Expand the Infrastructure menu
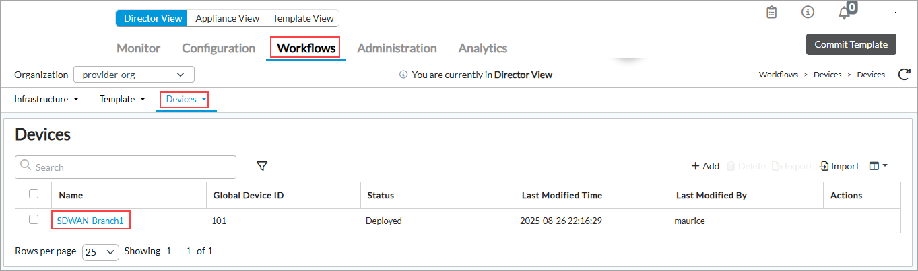Image resolution: width=918 pixels, height=271 pixels. 46,100
